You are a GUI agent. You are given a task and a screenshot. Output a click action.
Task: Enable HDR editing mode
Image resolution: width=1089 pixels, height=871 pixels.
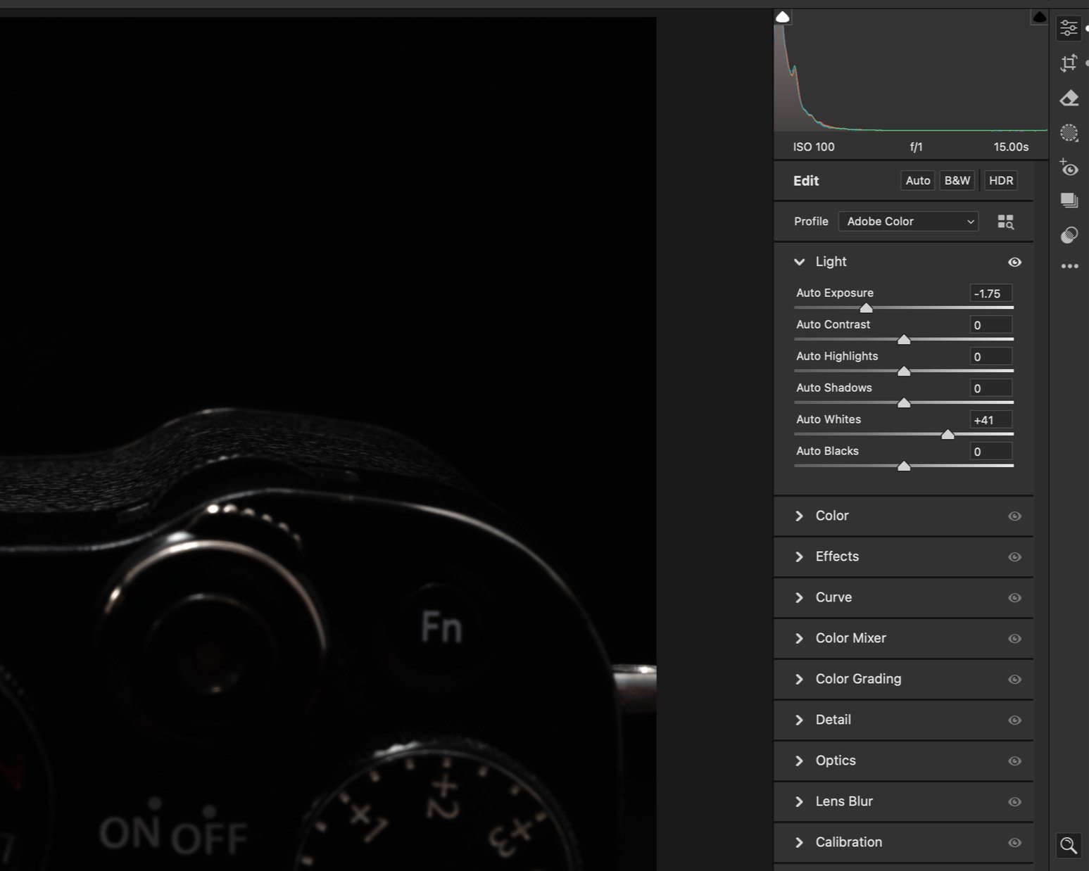[1000, 181]
